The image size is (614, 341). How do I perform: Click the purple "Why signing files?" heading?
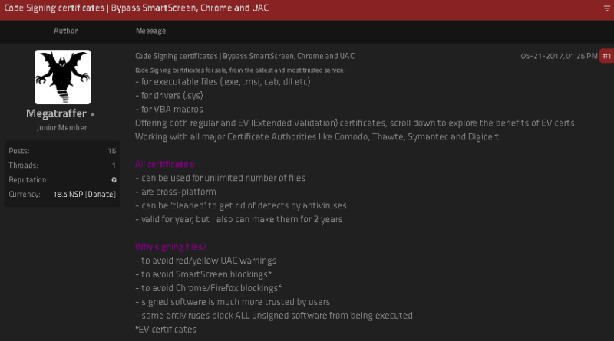click(x=170, y=247)
